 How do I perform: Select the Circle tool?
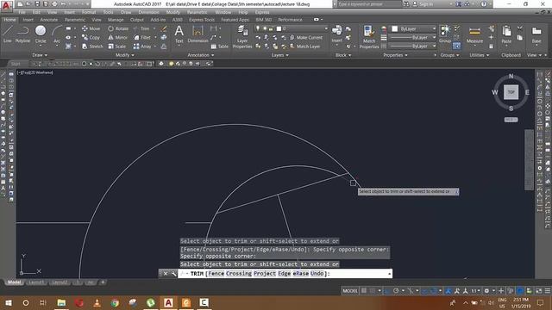coord(41,34)
